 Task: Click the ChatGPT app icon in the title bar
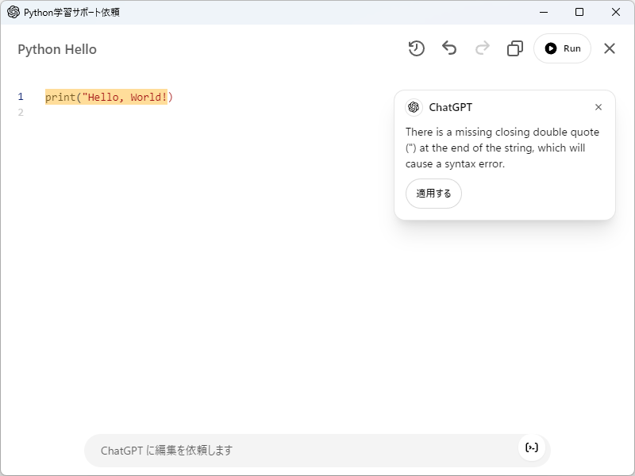click(x=11, y=12)
